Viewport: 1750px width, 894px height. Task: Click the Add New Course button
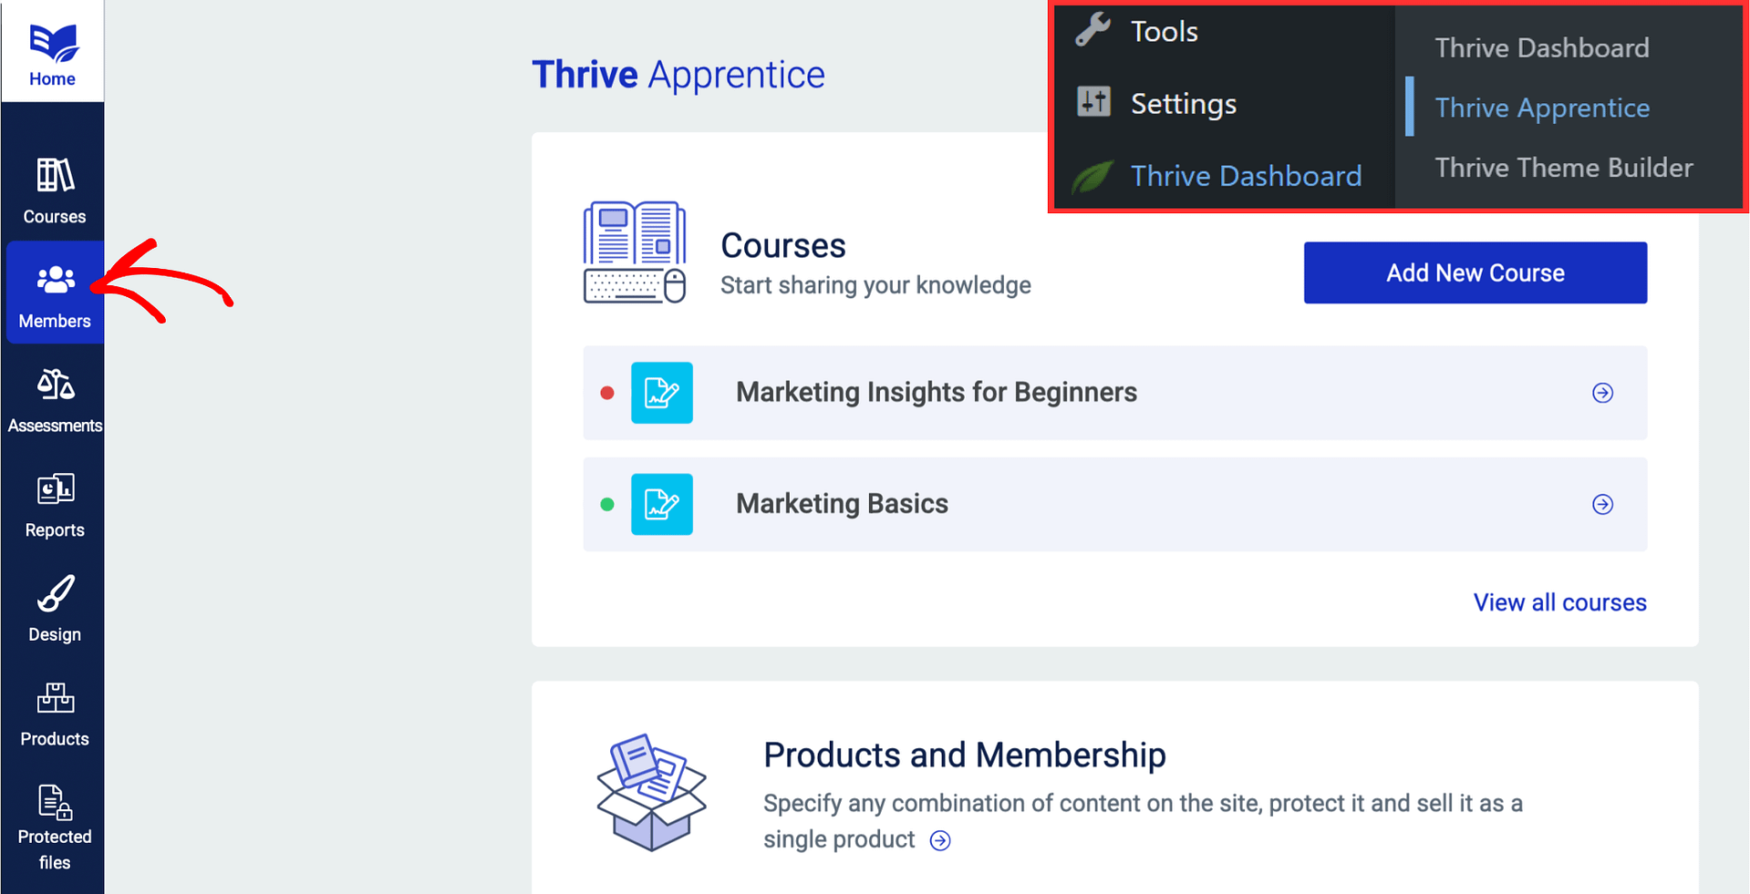(1475, 272)
